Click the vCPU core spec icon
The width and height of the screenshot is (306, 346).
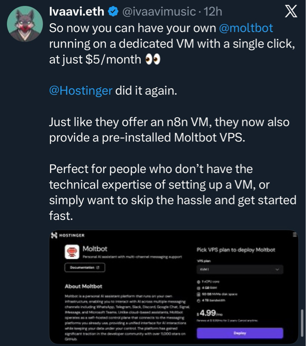(x=198, y=282)
